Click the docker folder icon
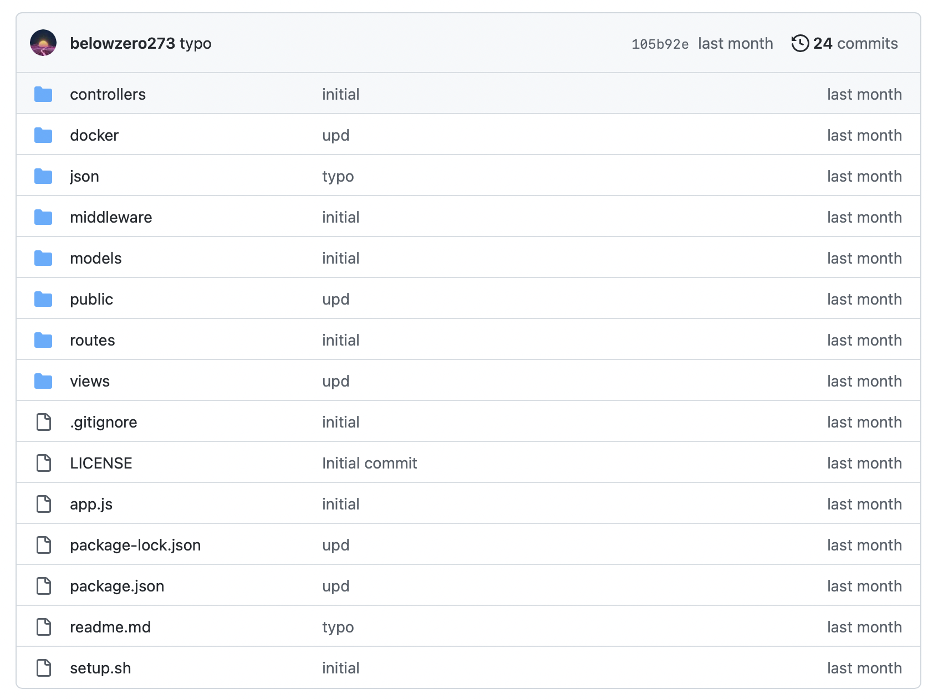This screenshot has width=928, height=700. tap(43, 135)
